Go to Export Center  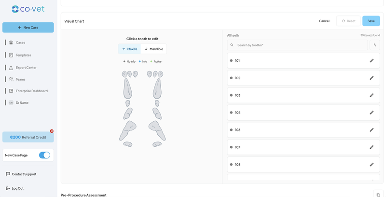pyautogui.click(x=26, y=68)
